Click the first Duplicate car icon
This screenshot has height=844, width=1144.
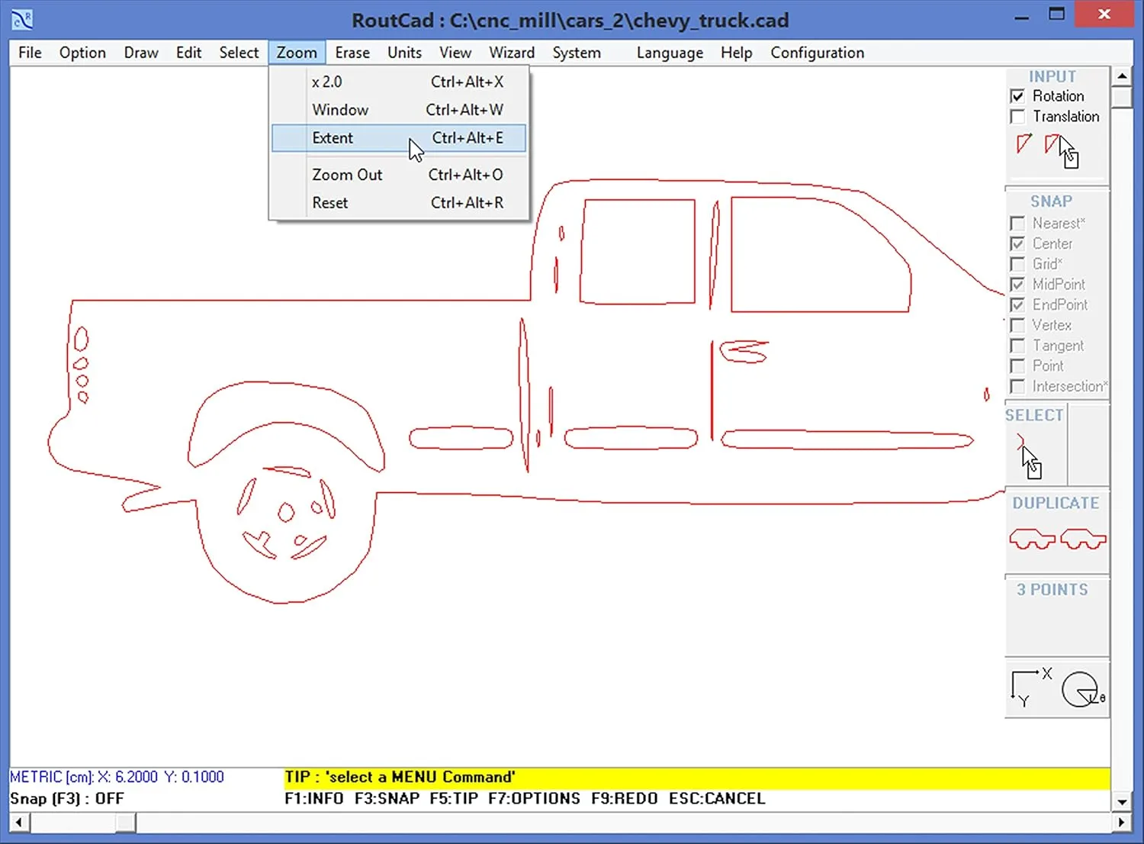[1031, 538]
